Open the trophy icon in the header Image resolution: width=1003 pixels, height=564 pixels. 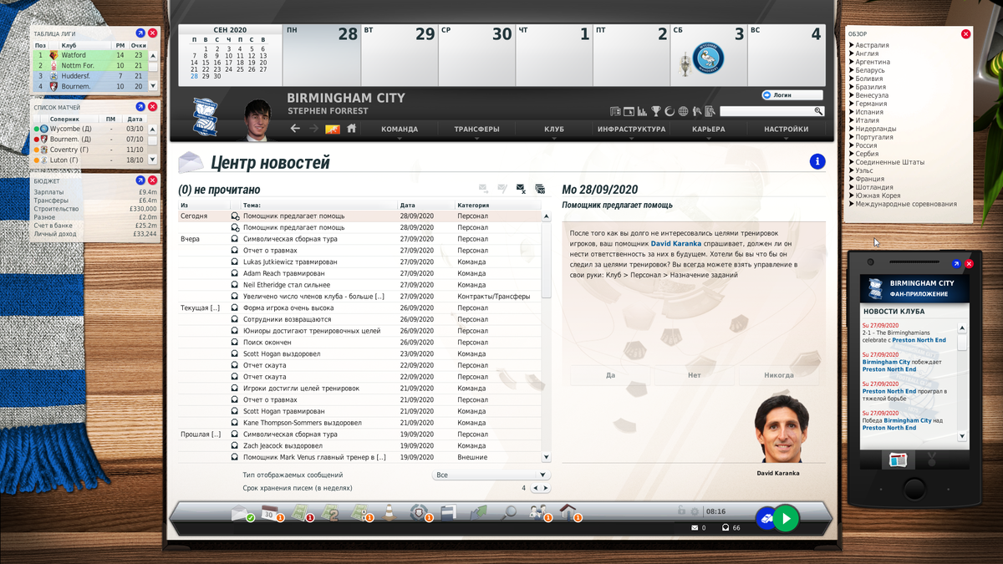[655, 111]
